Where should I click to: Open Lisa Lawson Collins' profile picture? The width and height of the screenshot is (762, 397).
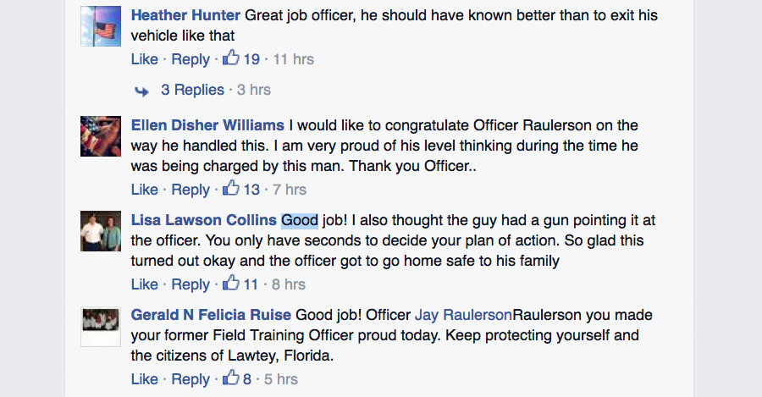101,231
